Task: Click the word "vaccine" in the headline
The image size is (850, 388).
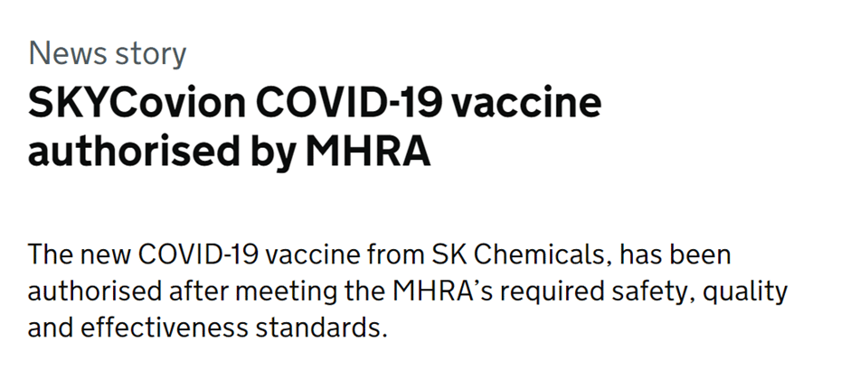Action: (x=526, y=103)
